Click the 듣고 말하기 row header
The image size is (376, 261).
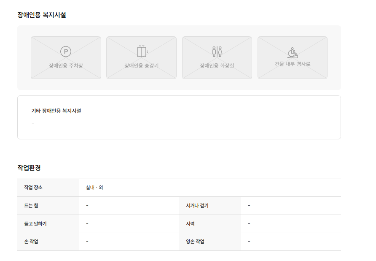(x=35, y=224)
